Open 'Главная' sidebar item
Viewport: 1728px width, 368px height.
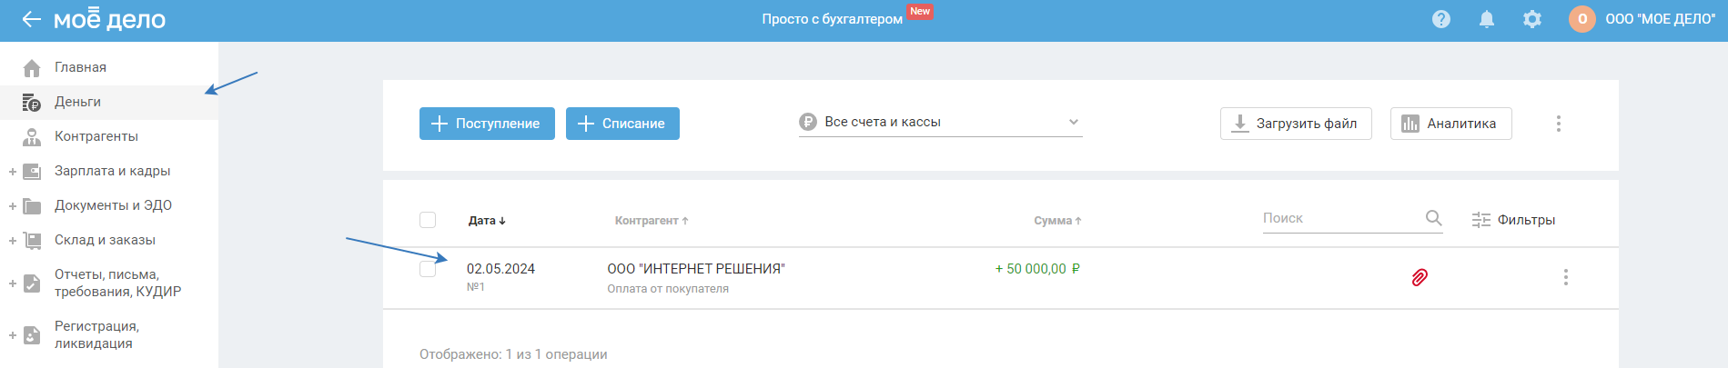(x=80, y=67)
